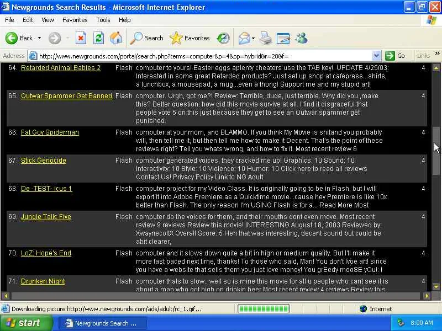Click the vertical scrollbar thumb
Image resolution: width=442 pixels, height=331 pixels.
click(x=436, y=151)
